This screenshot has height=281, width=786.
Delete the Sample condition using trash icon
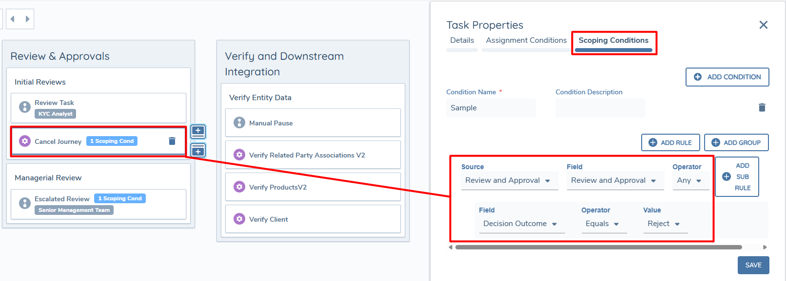(x=762, y=107)
